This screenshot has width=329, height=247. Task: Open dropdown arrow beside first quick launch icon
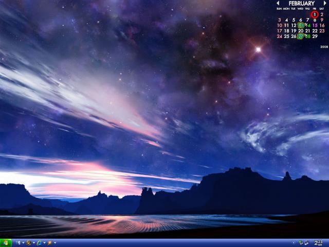coord(23,243)
